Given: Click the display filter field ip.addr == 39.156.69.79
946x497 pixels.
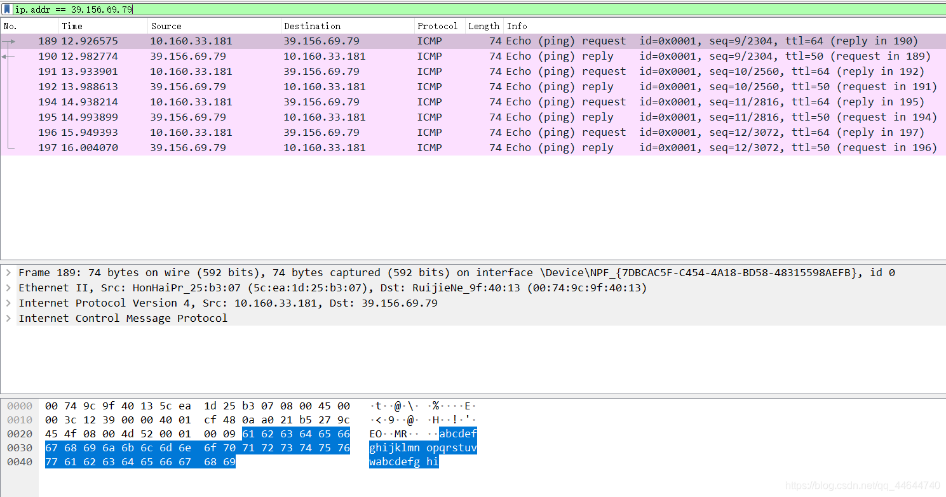Looking at the screenshot, I should [x=479, y=10].
